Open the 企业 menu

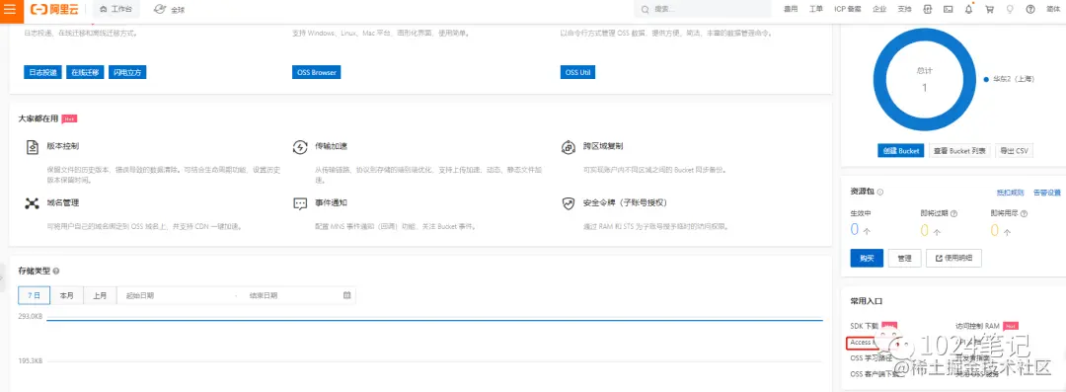(x=879, y=10)
